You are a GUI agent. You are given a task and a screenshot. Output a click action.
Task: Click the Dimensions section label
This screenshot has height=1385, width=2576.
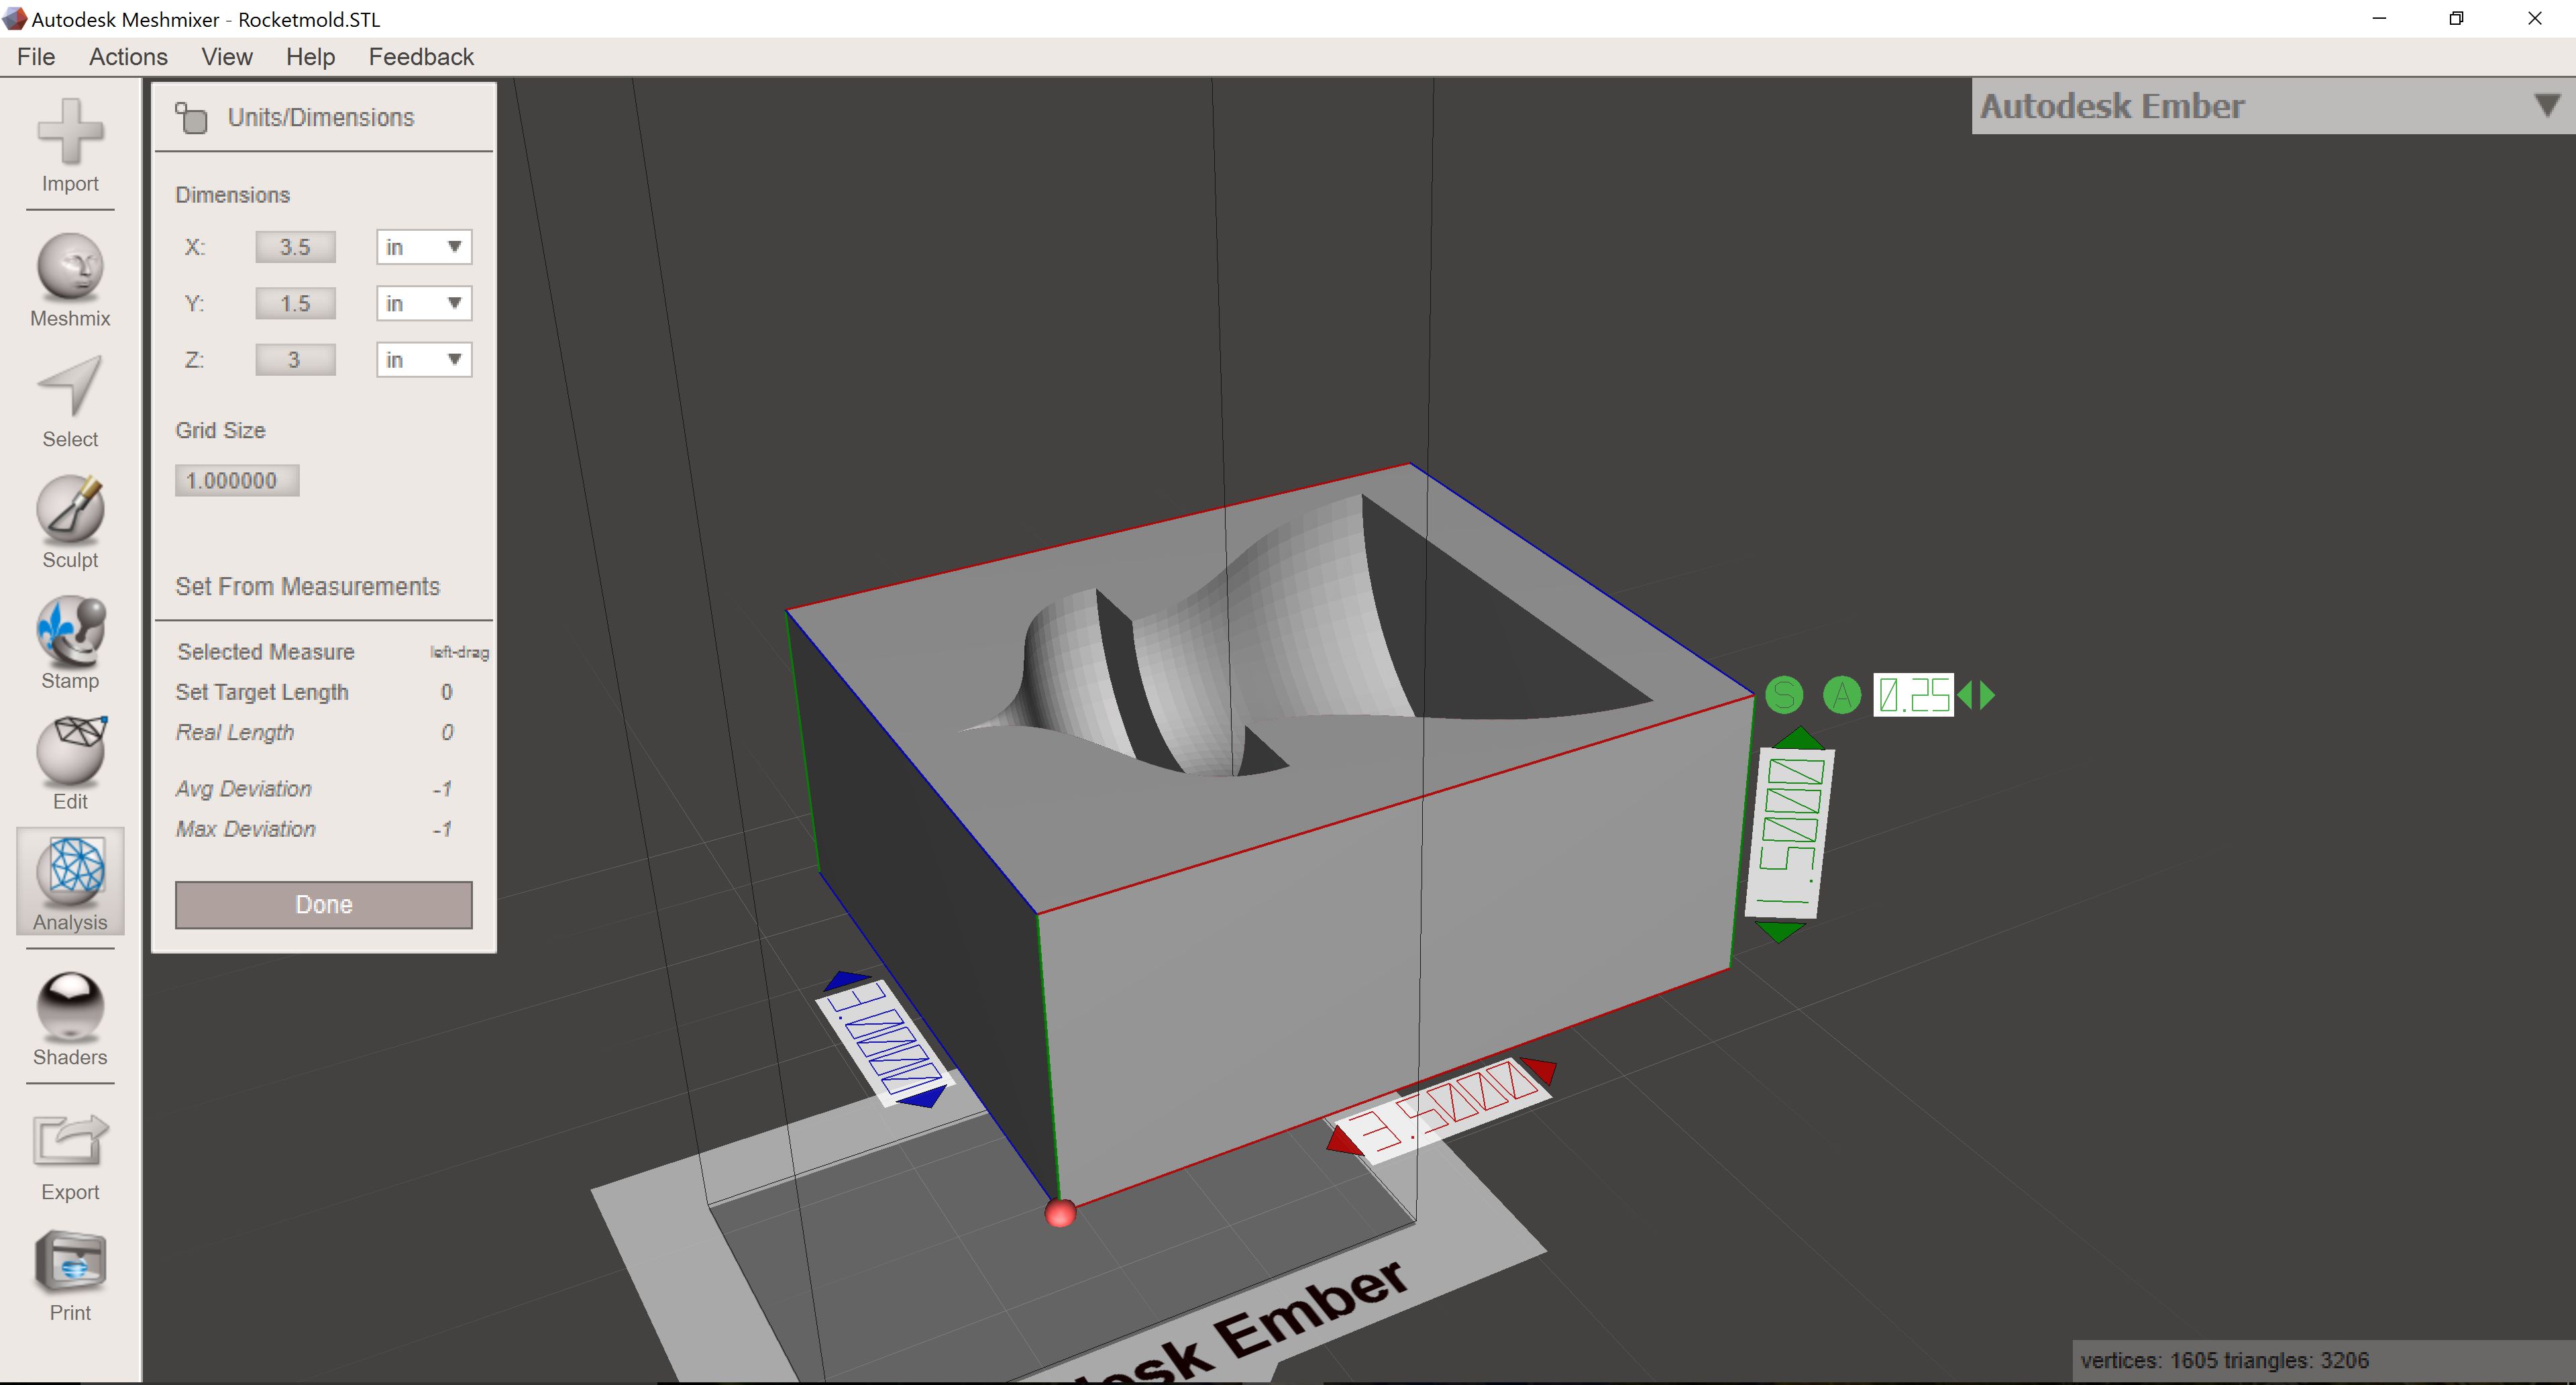[233, 195]
